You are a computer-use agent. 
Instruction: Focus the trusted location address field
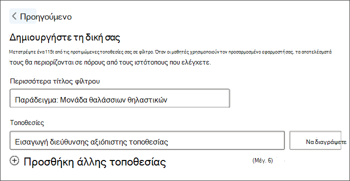tap(147, 140)
